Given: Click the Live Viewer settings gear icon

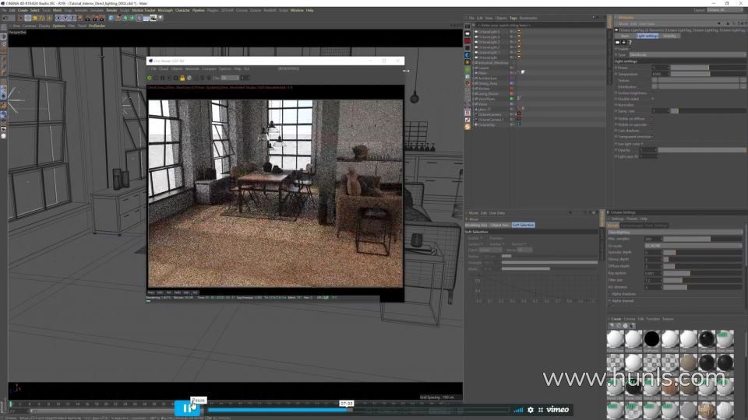Looking at the screenshot, I should point(150,78).
